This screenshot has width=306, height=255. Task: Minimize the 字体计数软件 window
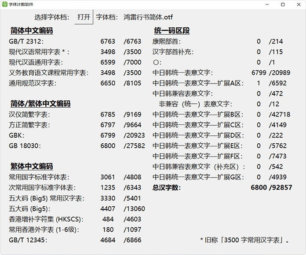click(268, 4)
